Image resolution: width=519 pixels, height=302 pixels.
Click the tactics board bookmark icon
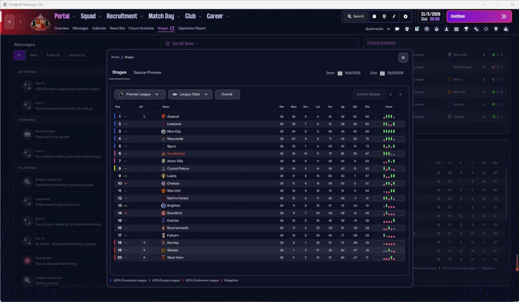point(417,29)
